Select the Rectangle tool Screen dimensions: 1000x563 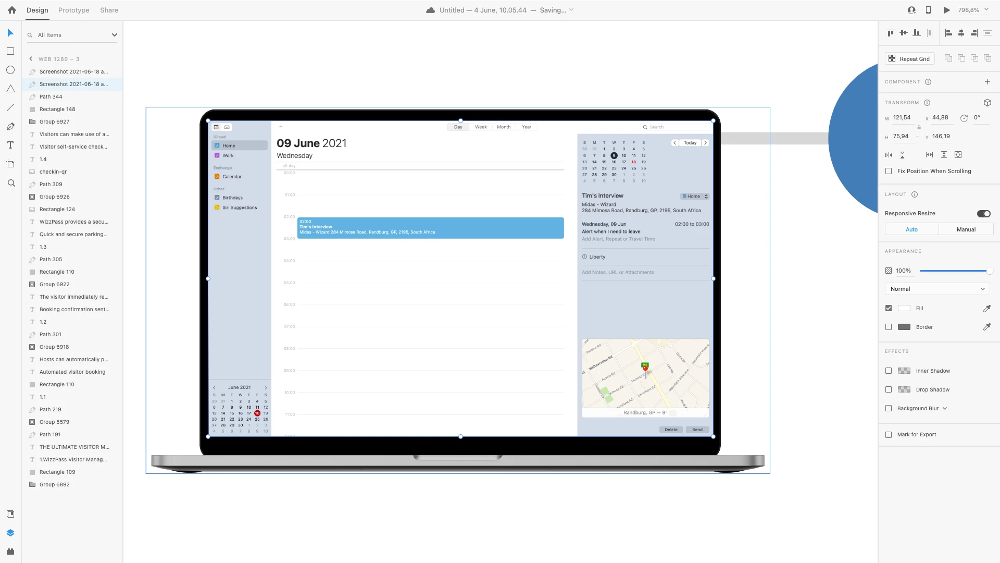10,51
